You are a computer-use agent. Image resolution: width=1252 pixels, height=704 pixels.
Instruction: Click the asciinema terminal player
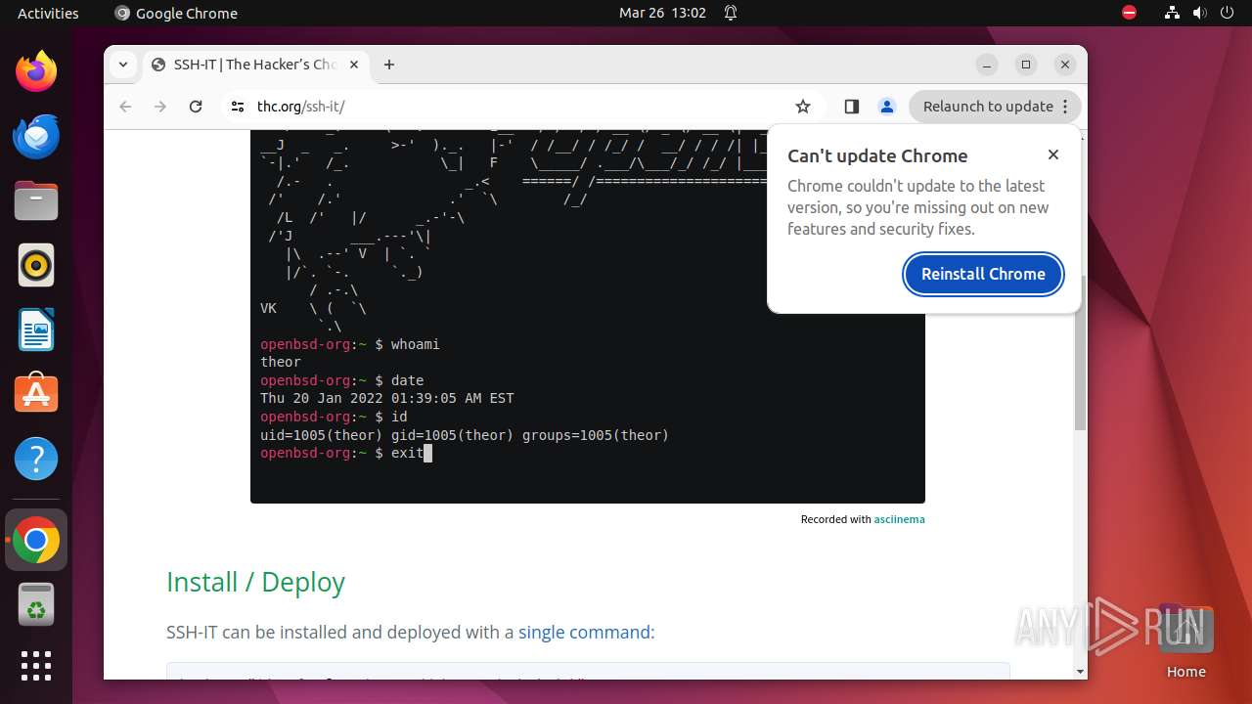point(587,316)
